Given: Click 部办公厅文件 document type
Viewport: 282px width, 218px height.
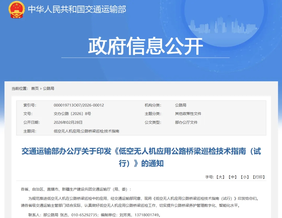Looking at the screenshot, I should [186, 122].
